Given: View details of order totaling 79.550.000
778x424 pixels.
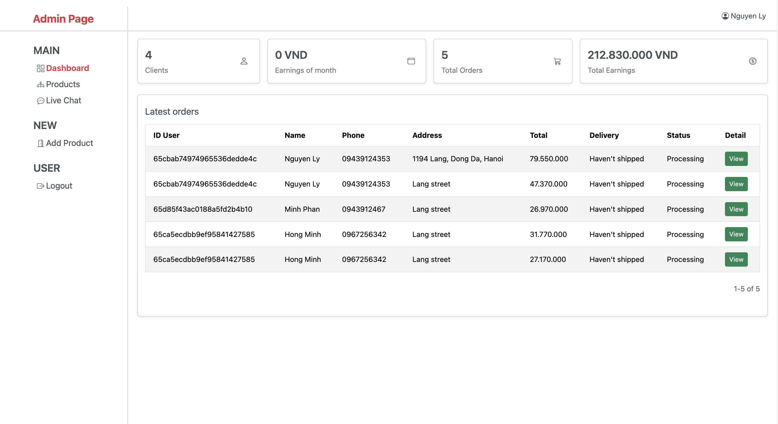Looking at the screenshot, I should (736, 159).
